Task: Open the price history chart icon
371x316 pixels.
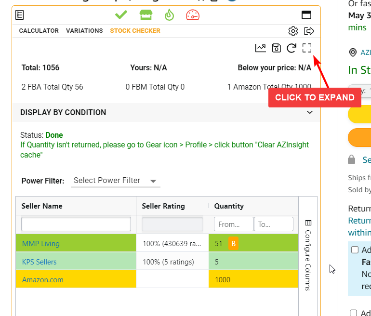Action: pyautogui.click(x=260, y=48)
